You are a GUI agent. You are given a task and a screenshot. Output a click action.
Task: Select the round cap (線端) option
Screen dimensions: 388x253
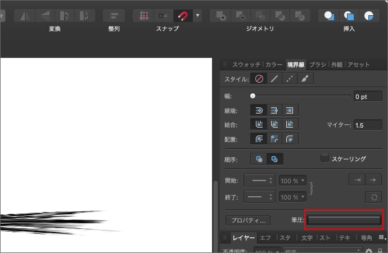[x=259, y=110]
